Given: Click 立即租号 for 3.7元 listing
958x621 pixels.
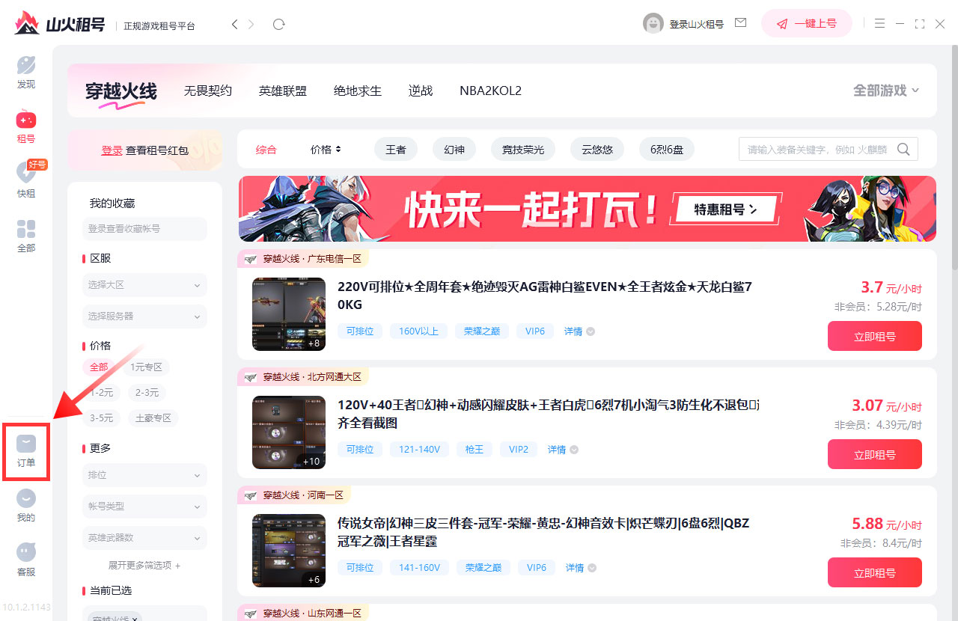Looking at the screenshot, I should point(875,336).
